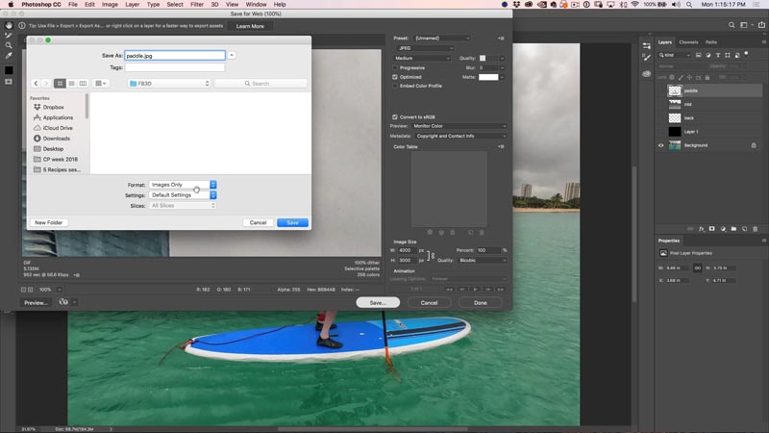Toggle Convert to sRGB checkbox

[x=395, y=116]
